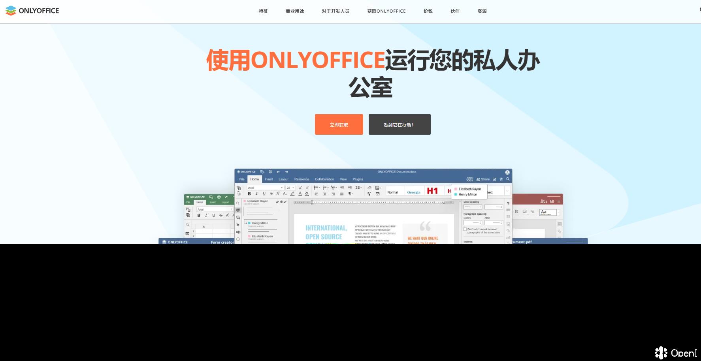Click the 看到它在行动! button

coord(399,124)
